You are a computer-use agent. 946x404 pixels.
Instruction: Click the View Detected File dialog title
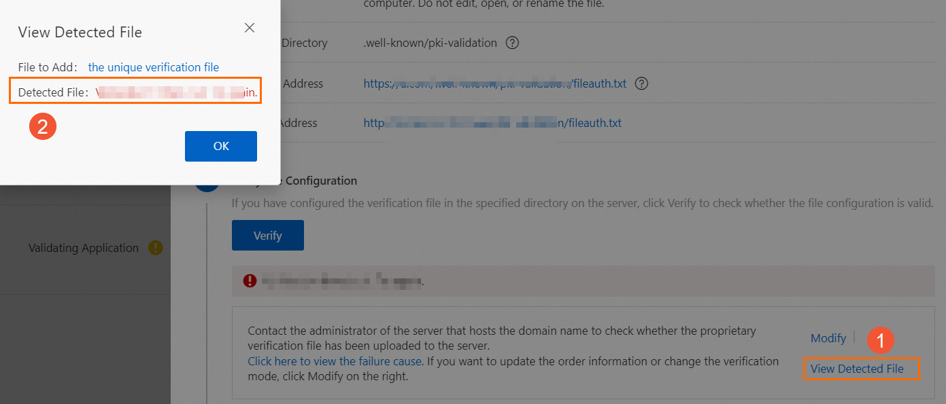[80, 32]
